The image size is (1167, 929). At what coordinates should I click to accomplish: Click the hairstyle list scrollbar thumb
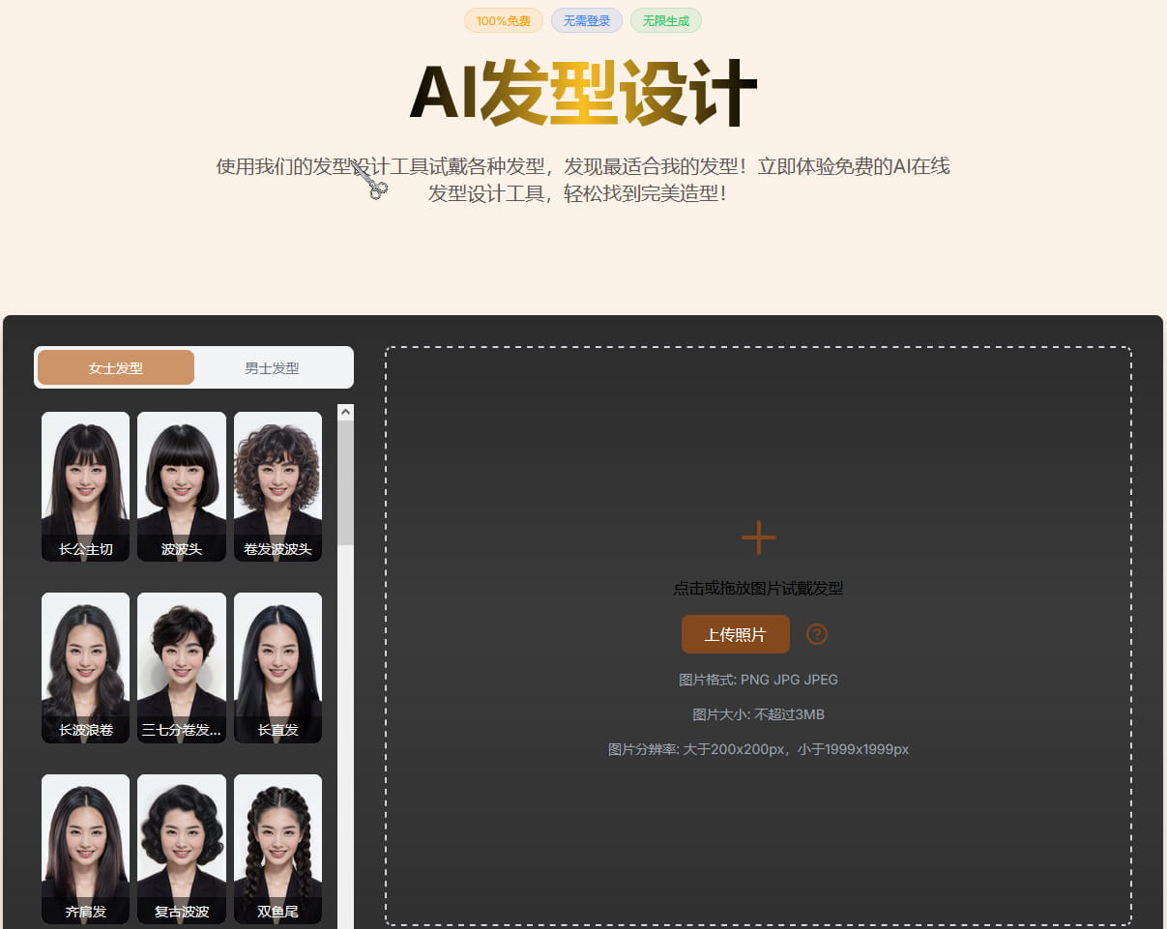345,483
